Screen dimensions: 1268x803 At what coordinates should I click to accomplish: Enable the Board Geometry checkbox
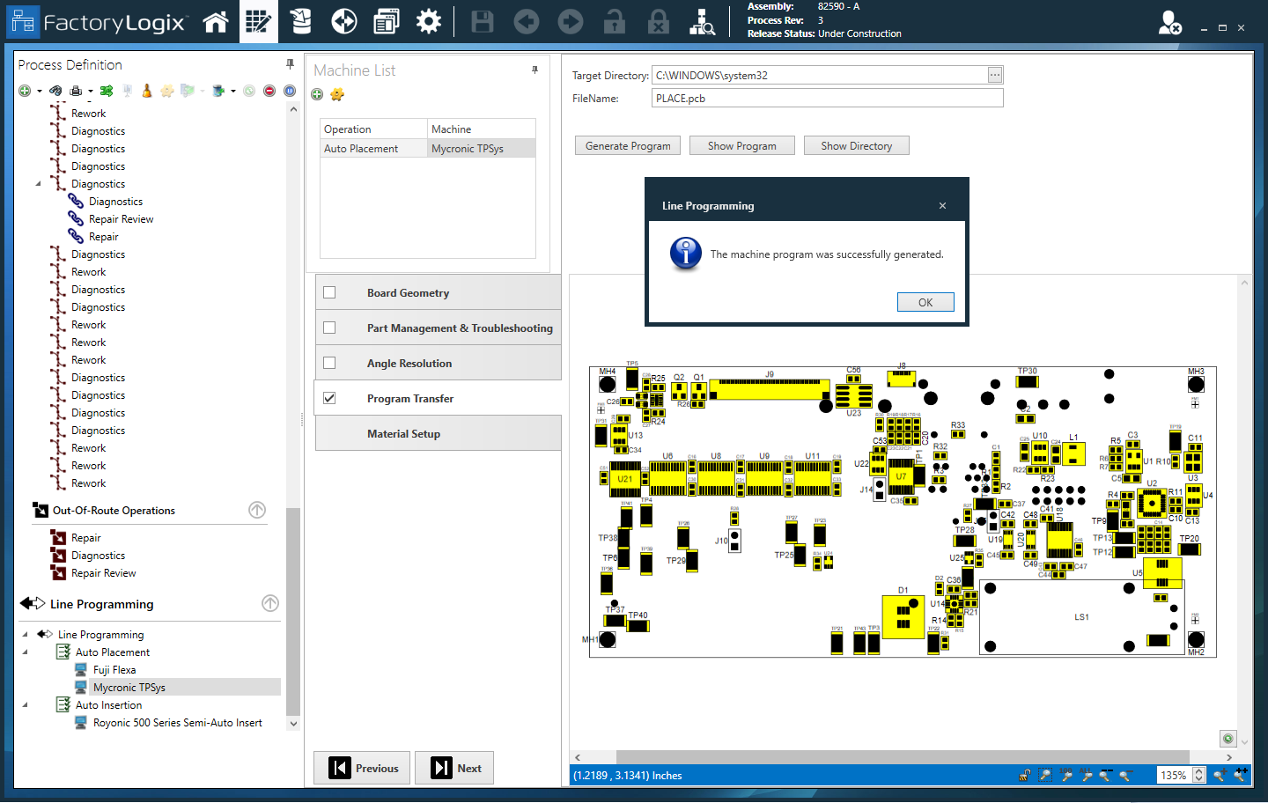[329, 292]
